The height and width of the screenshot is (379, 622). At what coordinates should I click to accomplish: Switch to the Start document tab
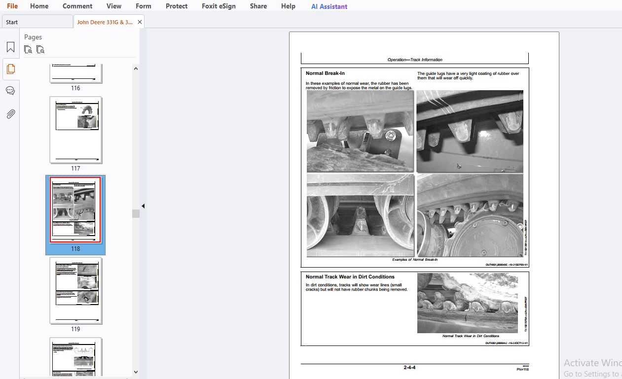coord(37,22)
